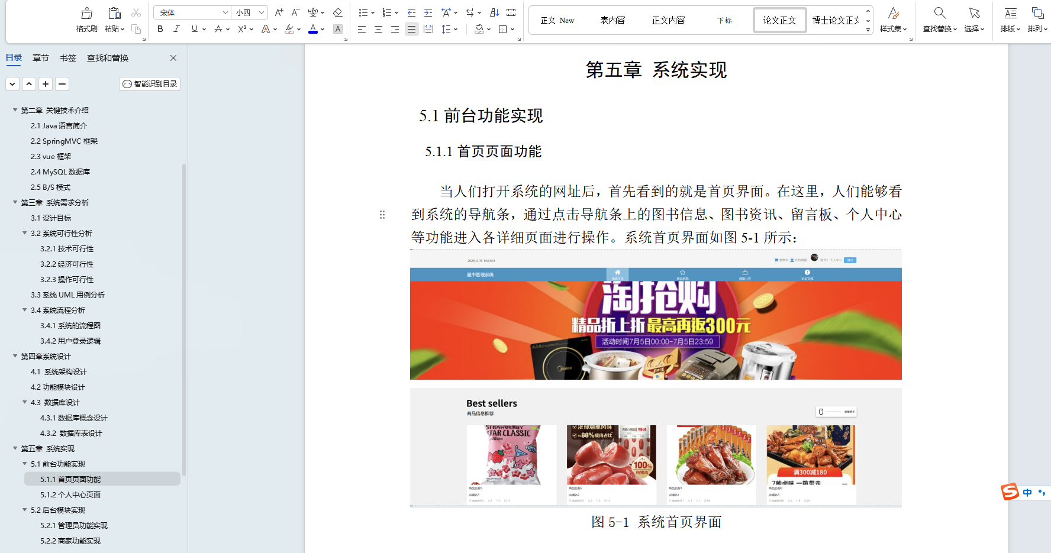The image size is (1051, 553).
Task: Click the plus heading-level button in outline
Action: coord(46,84)
